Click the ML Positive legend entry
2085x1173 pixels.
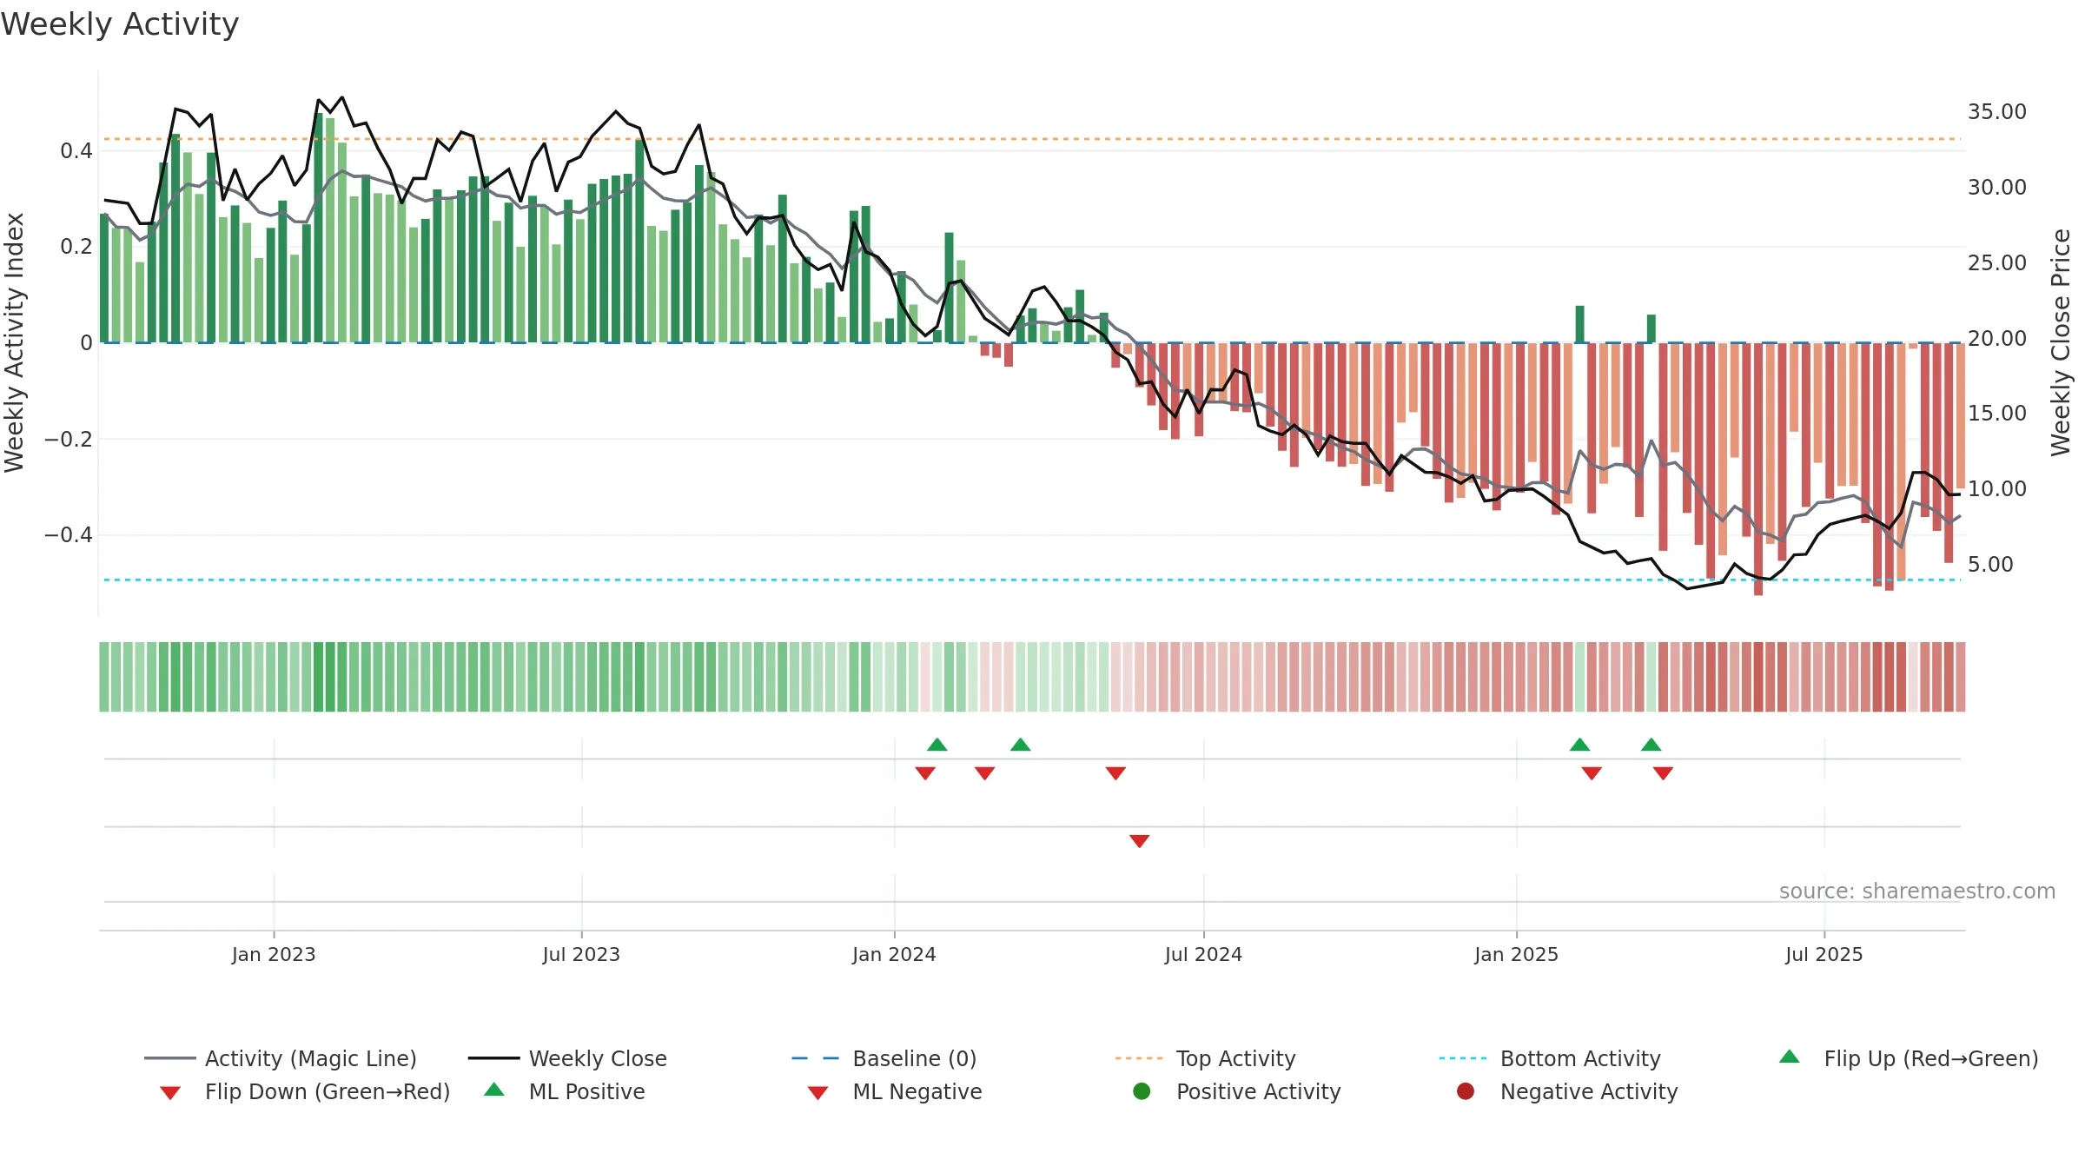tap(565, 1091)
